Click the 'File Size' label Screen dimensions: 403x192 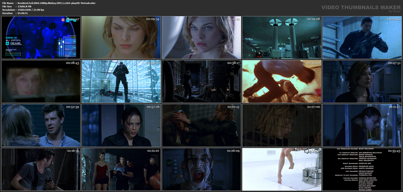pyautogui.click(x=7, y=6)
